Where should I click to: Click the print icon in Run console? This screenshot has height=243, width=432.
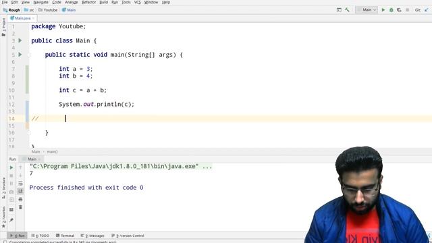20,199
